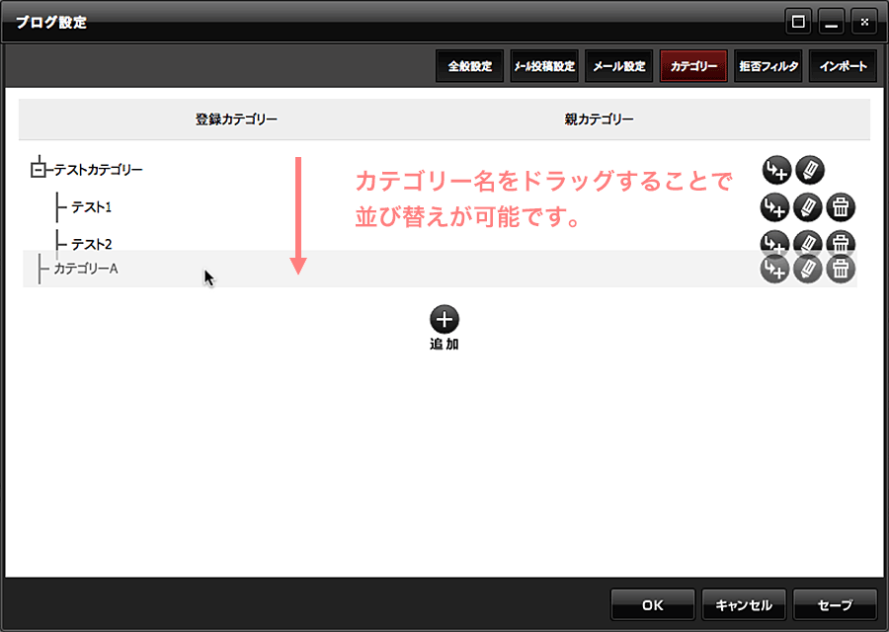Select the テスト2 tree item
Image resolution: width=889 pixels, height=632 pixels.
click(91, 244)
